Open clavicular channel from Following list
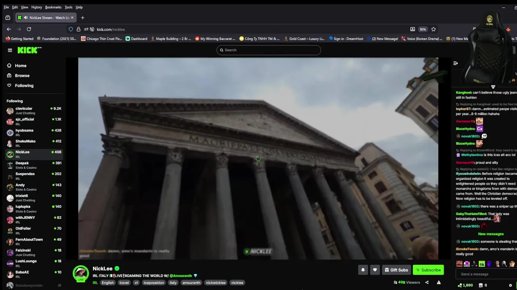Viewport: 517px width, 290px height. pyautogui.click(x=34, y=110)
